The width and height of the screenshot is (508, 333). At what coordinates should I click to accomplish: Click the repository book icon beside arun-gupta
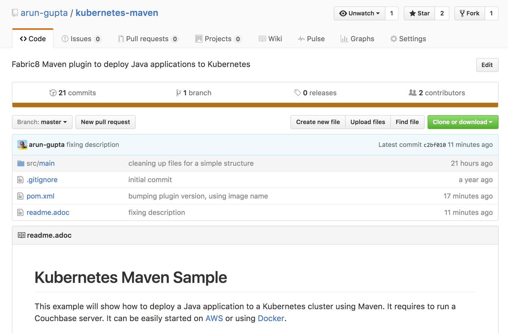pyautogui.click(x=15, y=13)
